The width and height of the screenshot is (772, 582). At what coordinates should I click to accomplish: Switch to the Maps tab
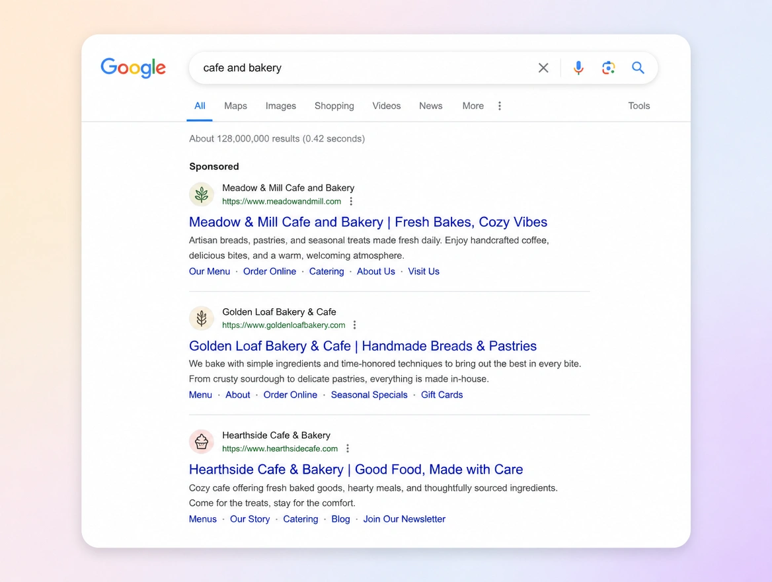click(x=235, y=106)
